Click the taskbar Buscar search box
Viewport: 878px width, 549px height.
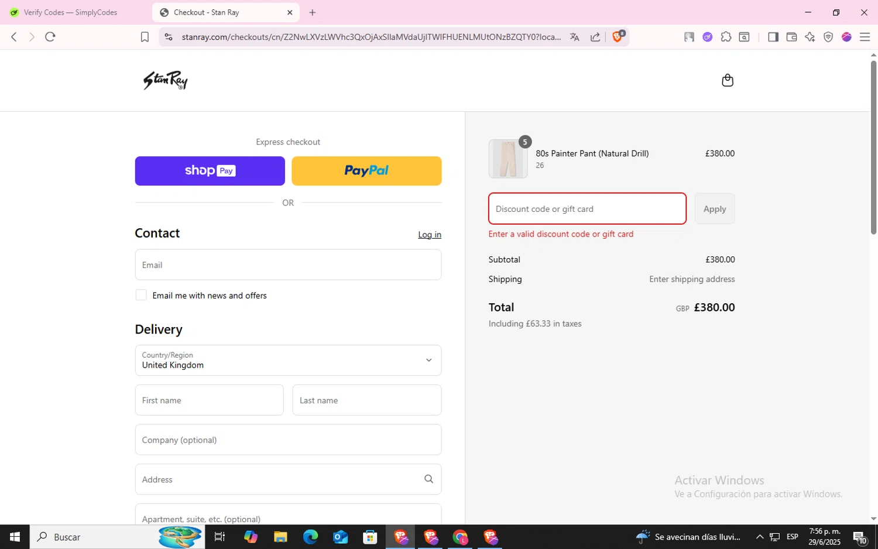pos(117,537)
